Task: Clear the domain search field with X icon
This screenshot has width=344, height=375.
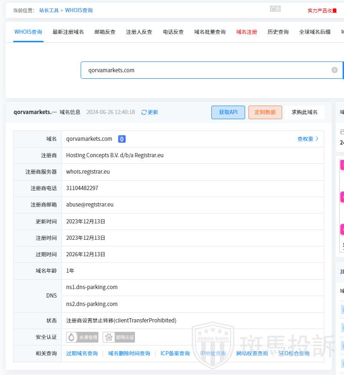Action: point(335,70)
